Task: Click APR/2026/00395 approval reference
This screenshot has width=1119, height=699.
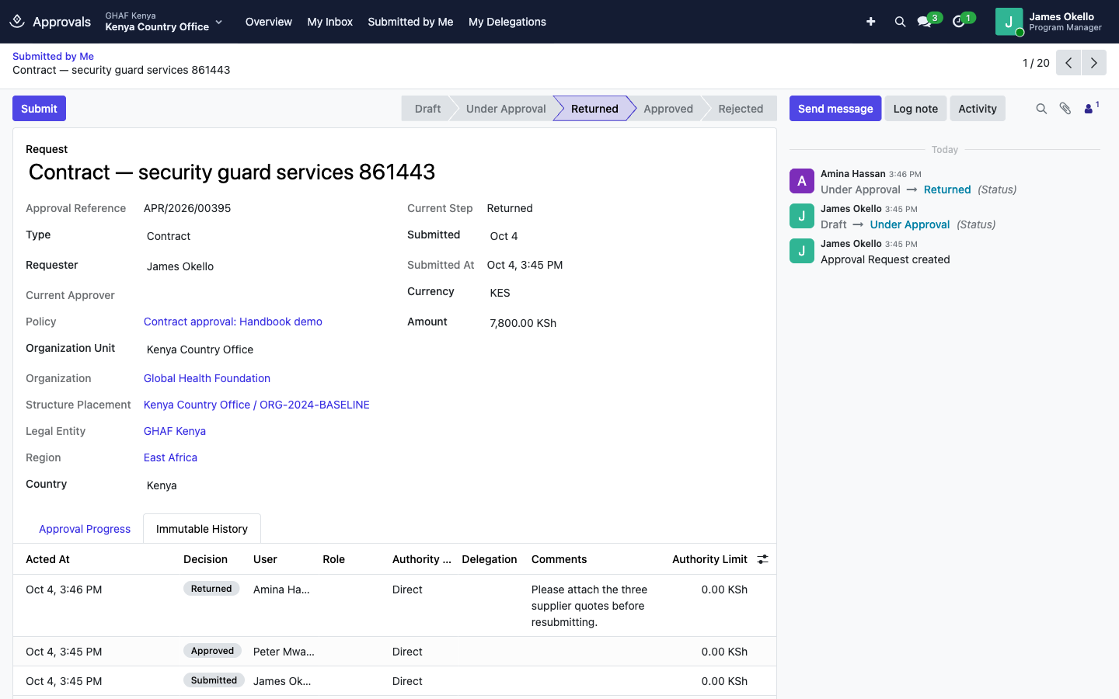Action: click(187, 208)
